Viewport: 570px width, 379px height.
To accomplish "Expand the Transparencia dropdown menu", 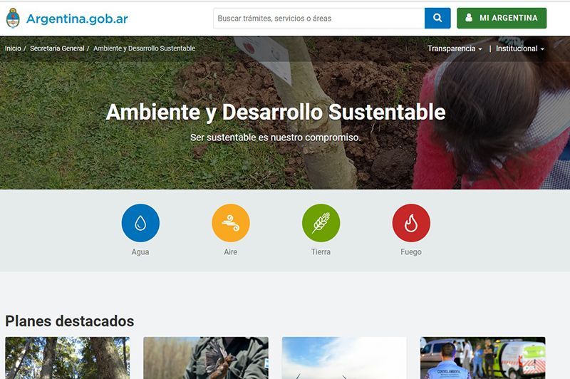I will (x=455, y=48).
